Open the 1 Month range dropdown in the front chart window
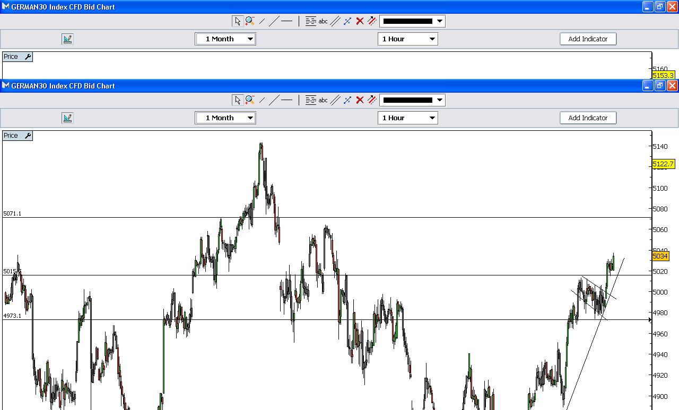Image resolution: width=679 pixels, height=410 pixels. coord(225,118)
